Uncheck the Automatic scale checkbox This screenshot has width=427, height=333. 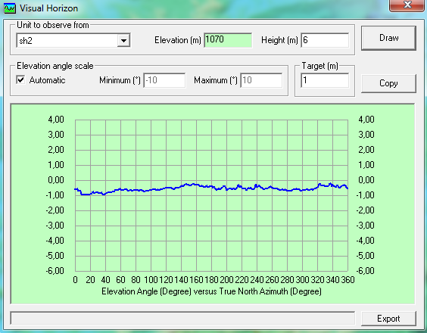click(20, 80)
